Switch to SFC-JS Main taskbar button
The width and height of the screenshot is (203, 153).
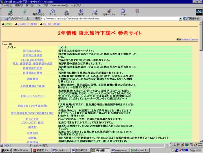point(22,151)
